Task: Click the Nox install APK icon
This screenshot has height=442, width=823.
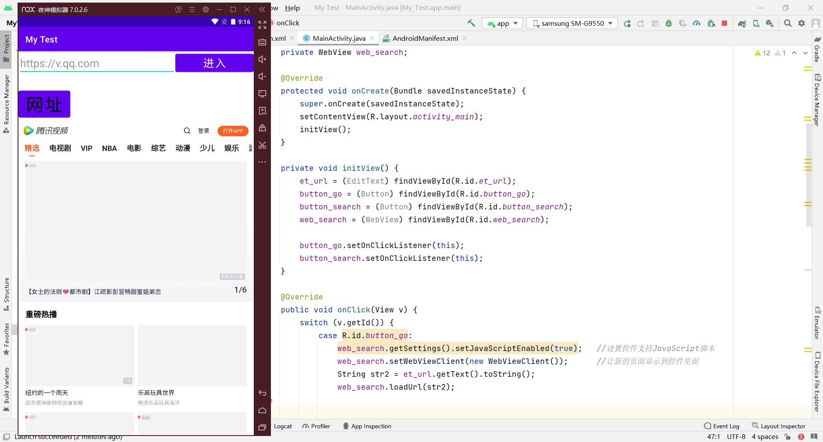Action: pos(262,111)
